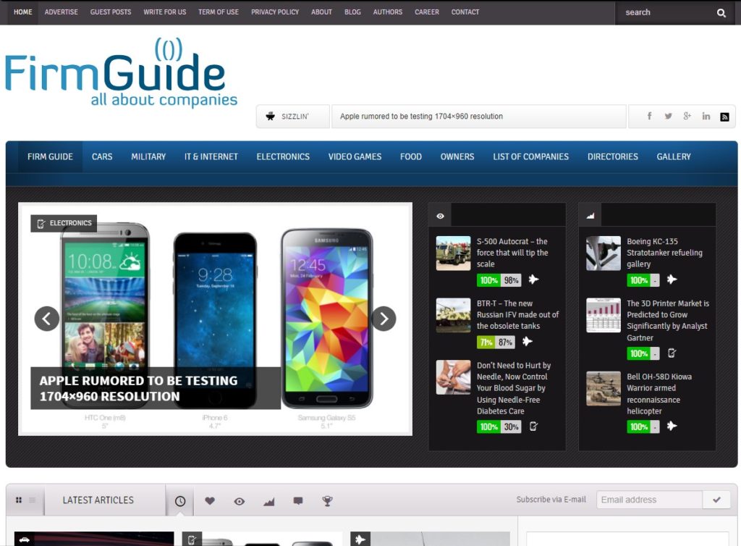Switch to list view in Latest Articles
Image resolution: width=741 pixels, height=546 pixels.
point(32,500)
